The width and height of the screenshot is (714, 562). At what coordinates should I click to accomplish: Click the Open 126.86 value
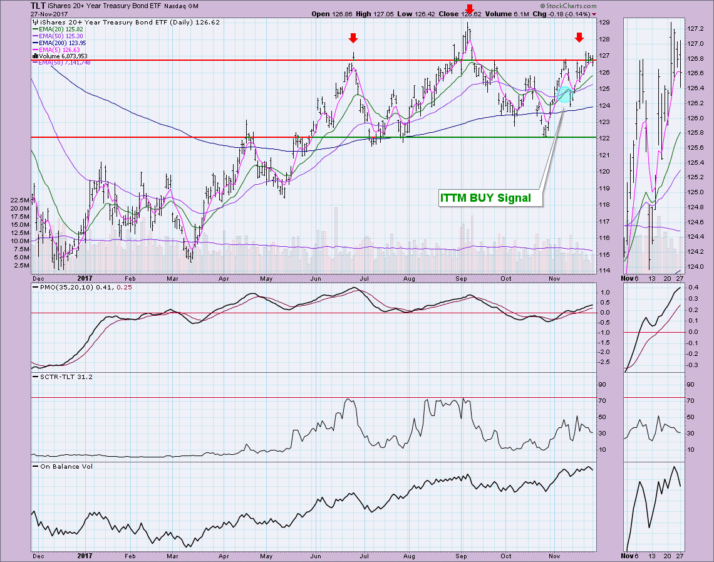point(332,14)
